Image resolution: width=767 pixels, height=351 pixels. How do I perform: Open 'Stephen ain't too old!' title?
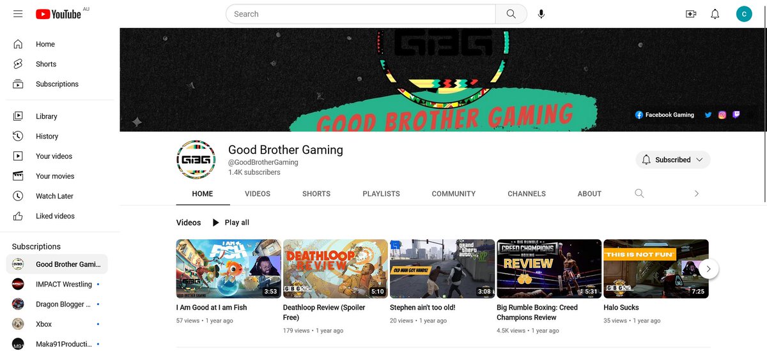(x=422, y=308)
